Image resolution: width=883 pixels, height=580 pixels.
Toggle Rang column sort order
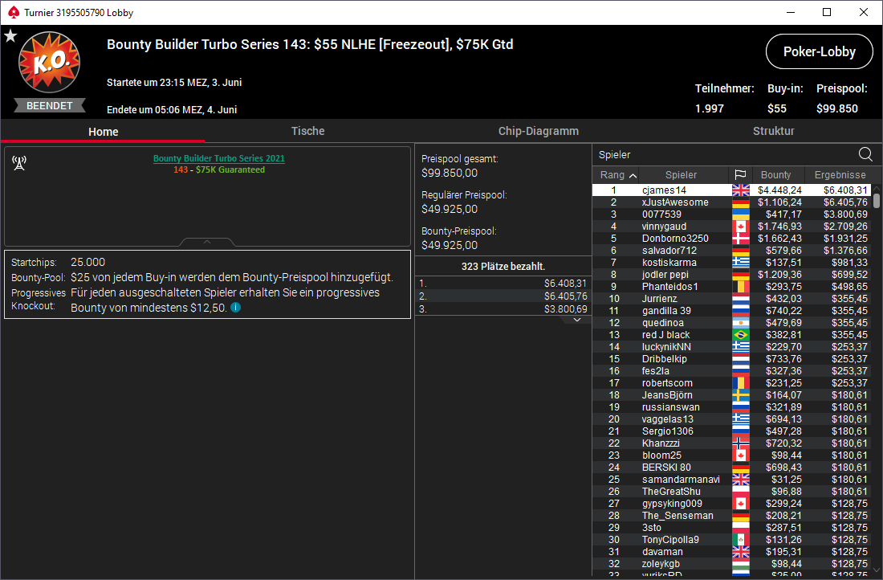pyautogui.click(x=618, y=175)
